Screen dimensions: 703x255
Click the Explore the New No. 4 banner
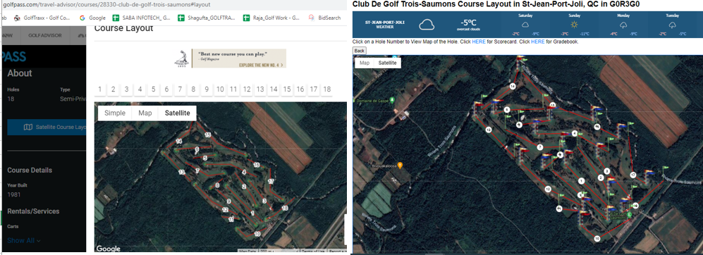tap(230, 58)
